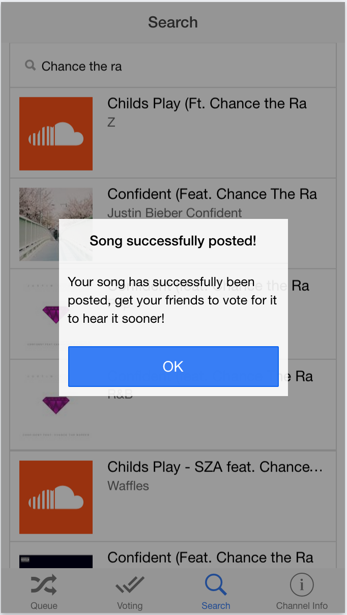This screenshot has height=615, width=347.
Task: Tap the SoundCloud logo beside Waffles
Action: click(56, 497)
